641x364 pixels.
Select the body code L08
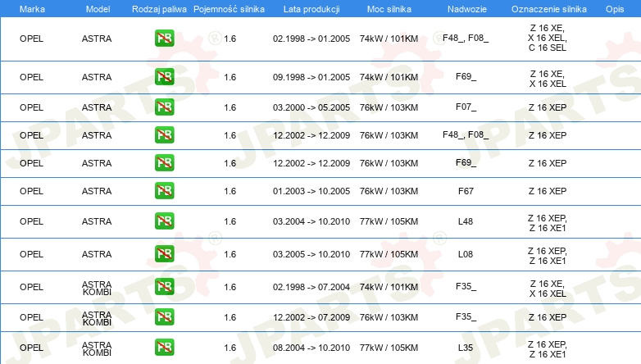coord(466,254)
